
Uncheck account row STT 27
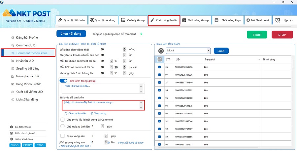pos(159,83)
